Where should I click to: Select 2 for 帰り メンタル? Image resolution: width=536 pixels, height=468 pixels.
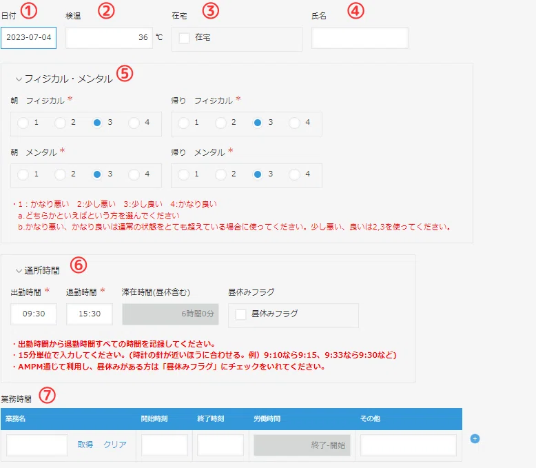coord(220,174)
